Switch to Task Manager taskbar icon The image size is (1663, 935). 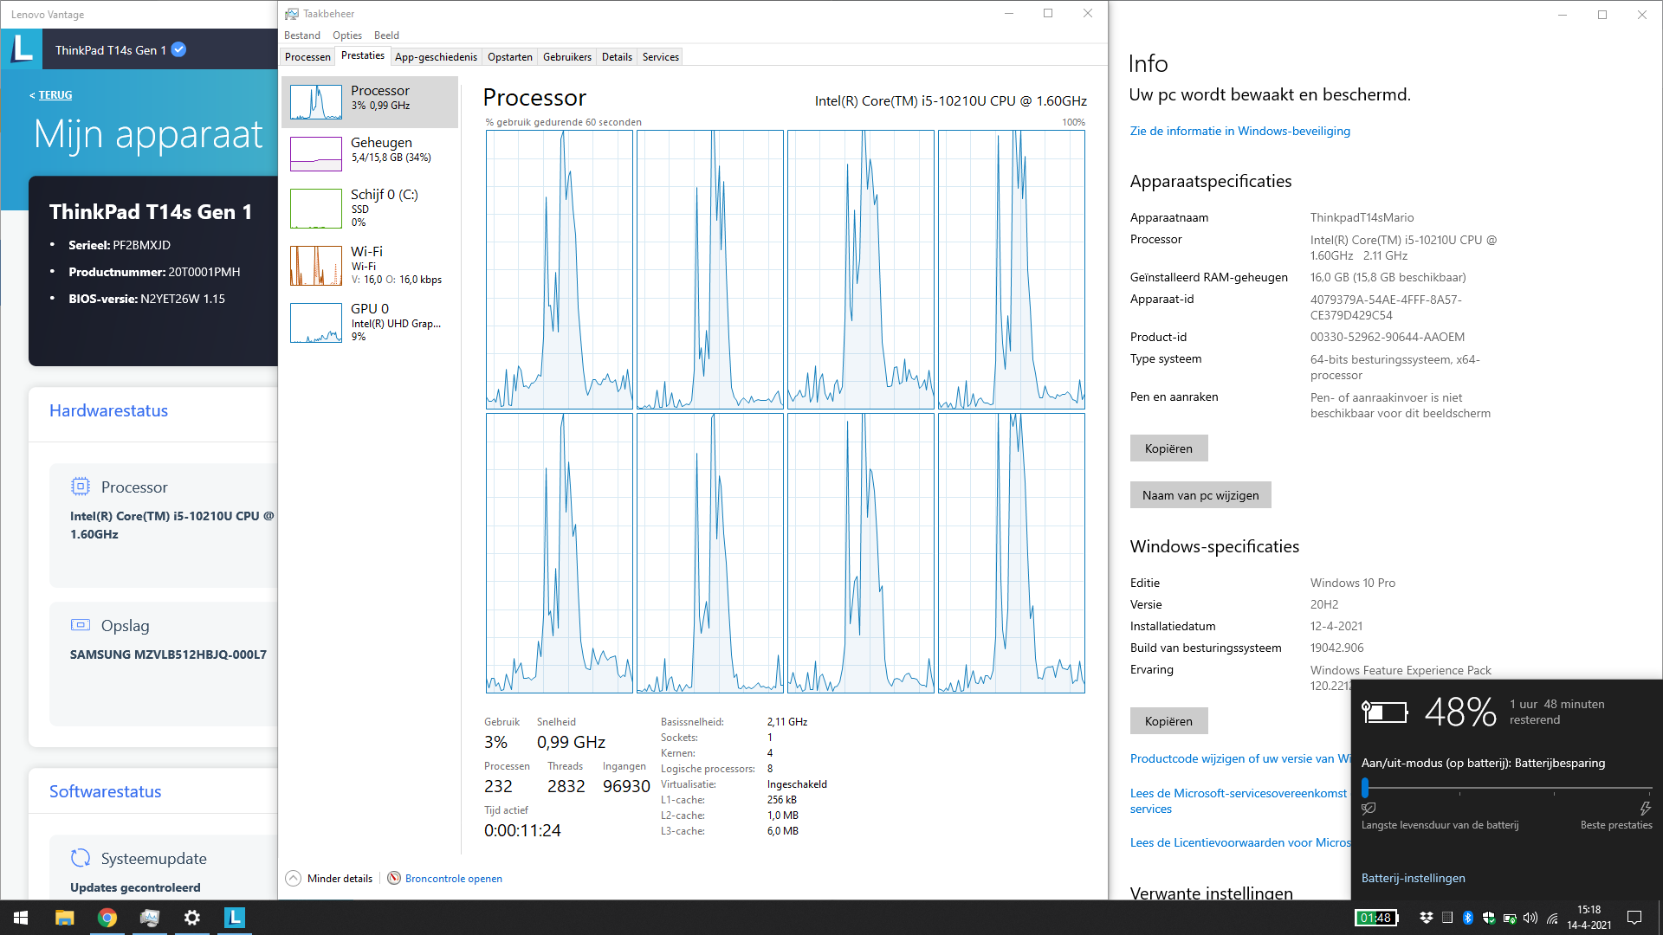pos(150,918)
